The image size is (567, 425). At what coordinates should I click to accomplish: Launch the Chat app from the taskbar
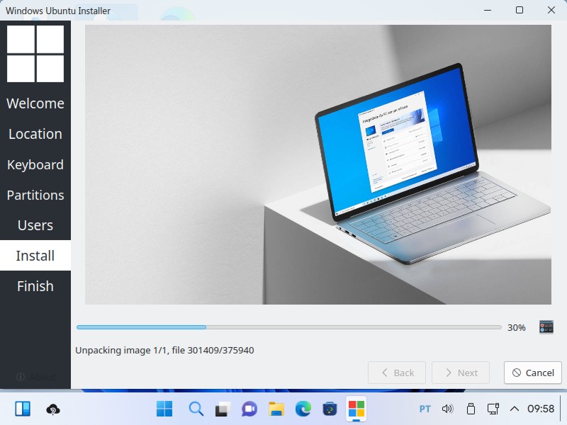(249, 409)
